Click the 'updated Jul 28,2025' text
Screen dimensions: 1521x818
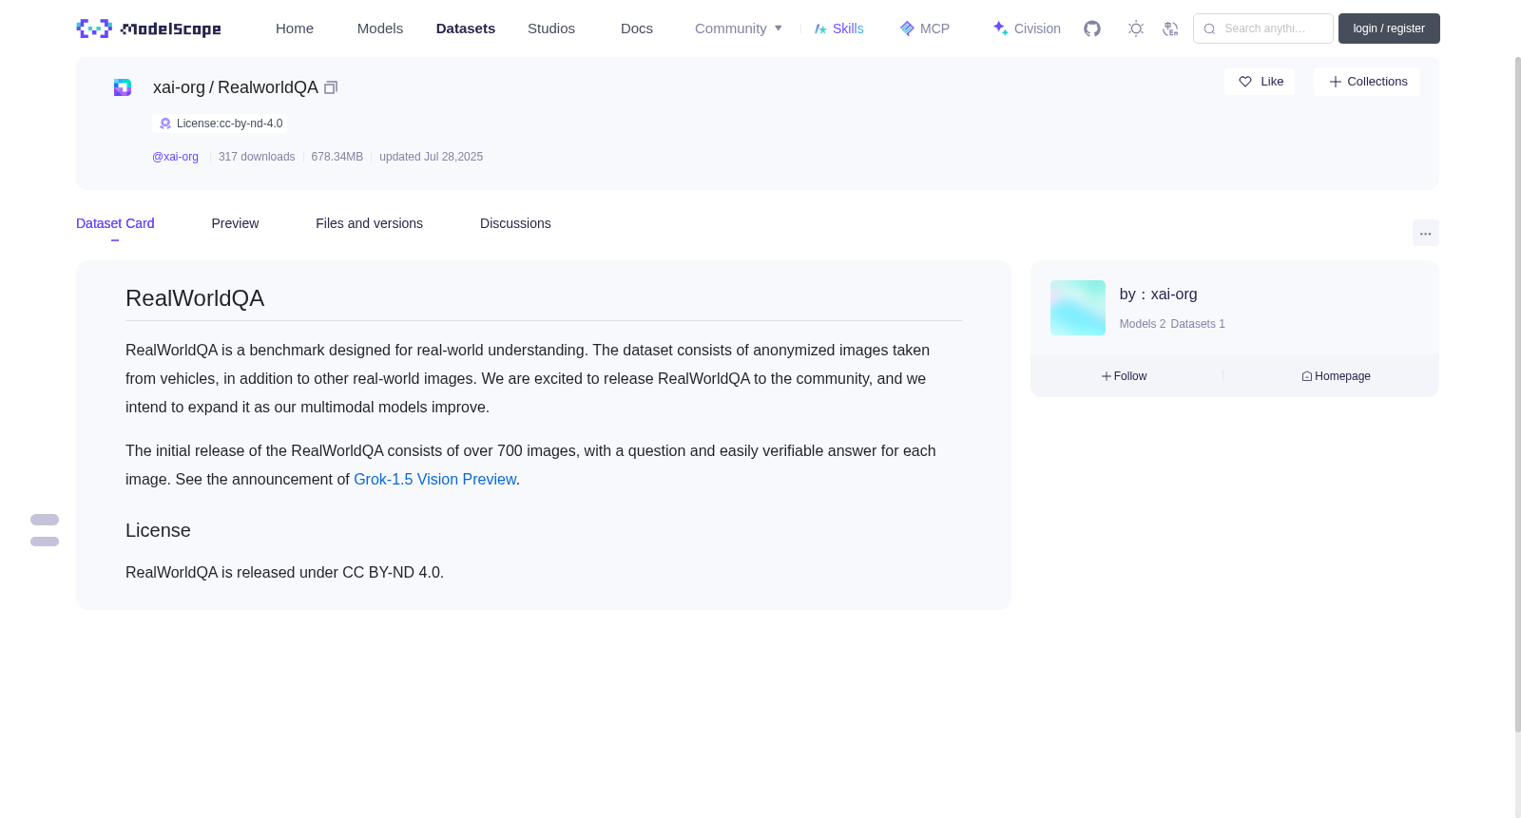(x=432, y=157)
